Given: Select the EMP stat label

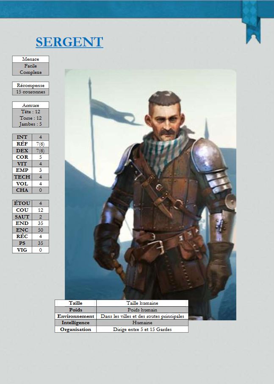Looking at the screenshot, I should [x=22, y=170].
